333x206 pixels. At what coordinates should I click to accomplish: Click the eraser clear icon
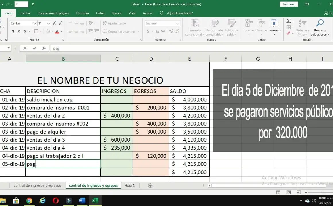288,33
